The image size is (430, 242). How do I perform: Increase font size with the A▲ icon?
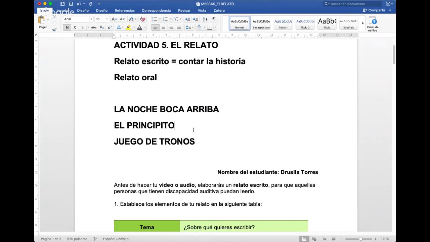tap(114, 19)
